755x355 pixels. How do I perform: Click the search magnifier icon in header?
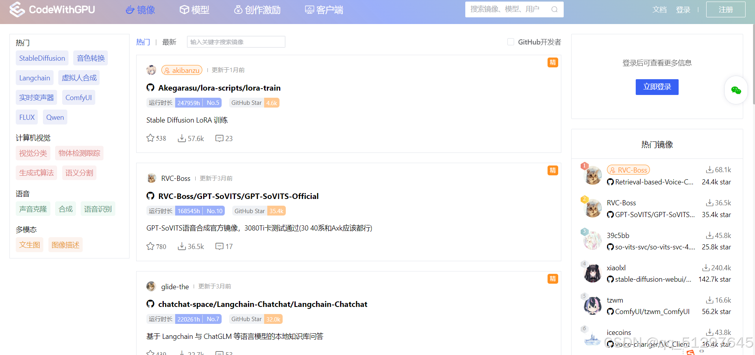554,9
